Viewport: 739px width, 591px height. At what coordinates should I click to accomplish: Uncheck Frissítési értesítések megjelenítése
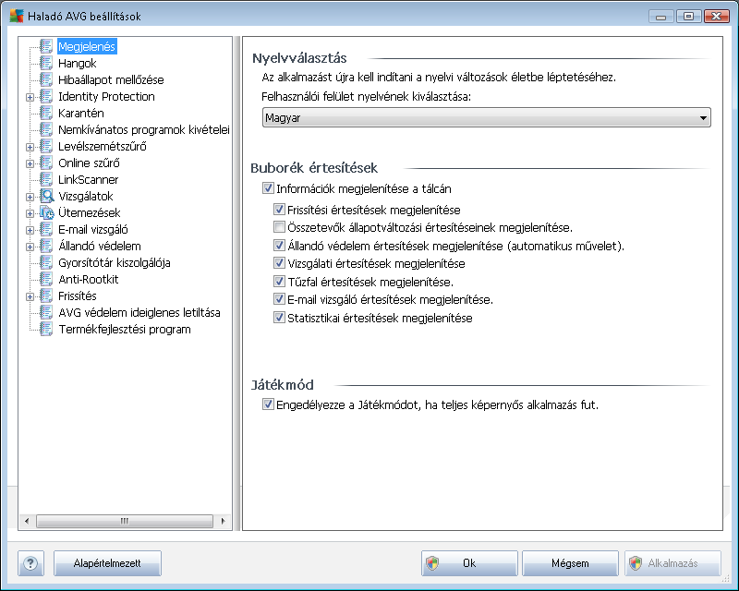(279, 210)
